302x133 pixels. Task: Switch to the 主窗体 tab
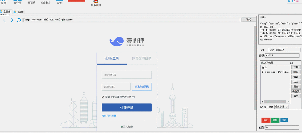coord(6,11)
